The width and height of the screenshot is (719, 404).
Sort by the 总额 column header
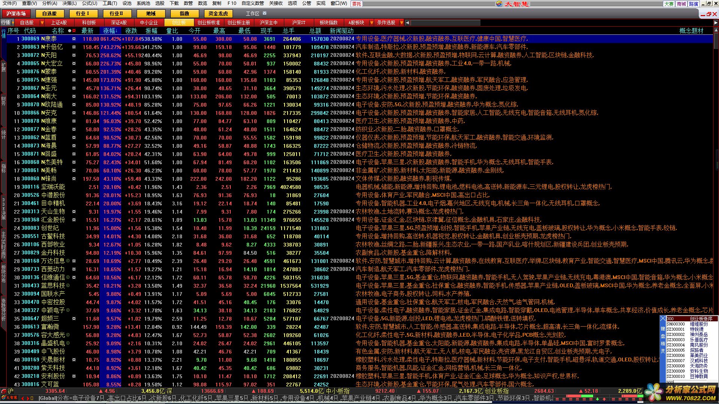pyautogui.click(x=315, y=31)
